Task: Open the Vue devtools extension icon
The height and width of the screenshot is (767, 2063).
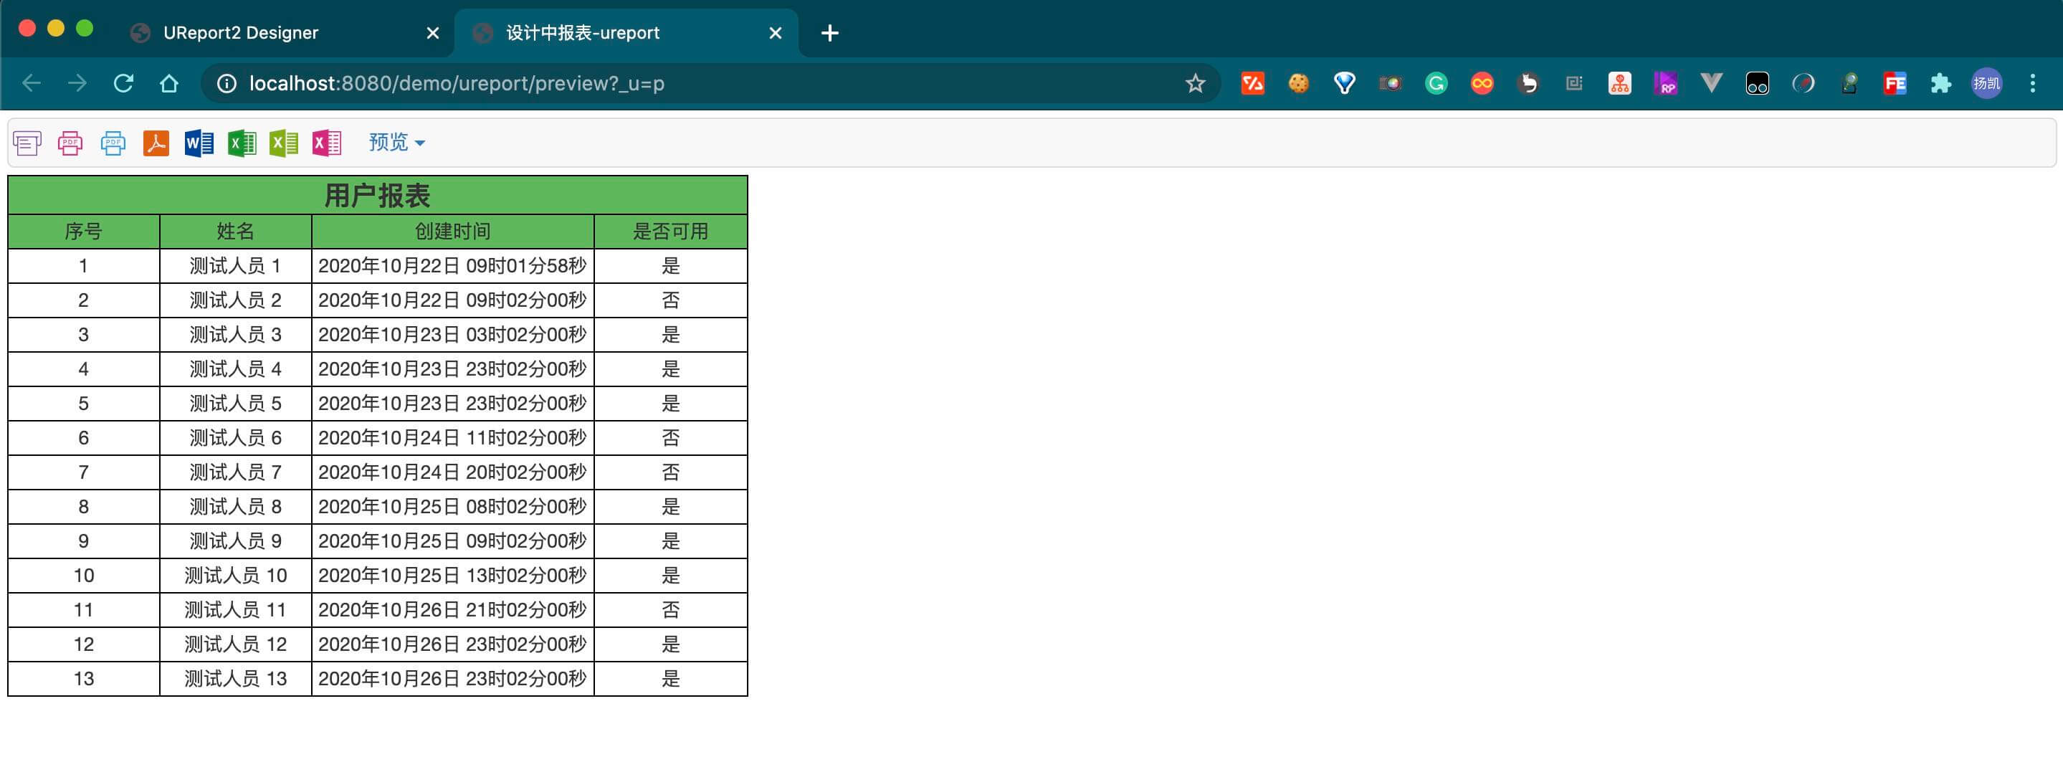Action: (1712, 83)
